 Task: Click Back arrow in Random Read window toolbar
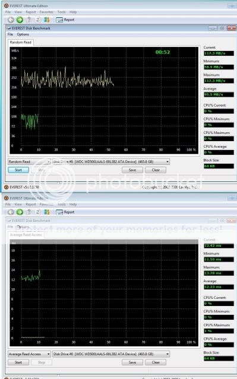pyautogui.click(x=11, y=20)
